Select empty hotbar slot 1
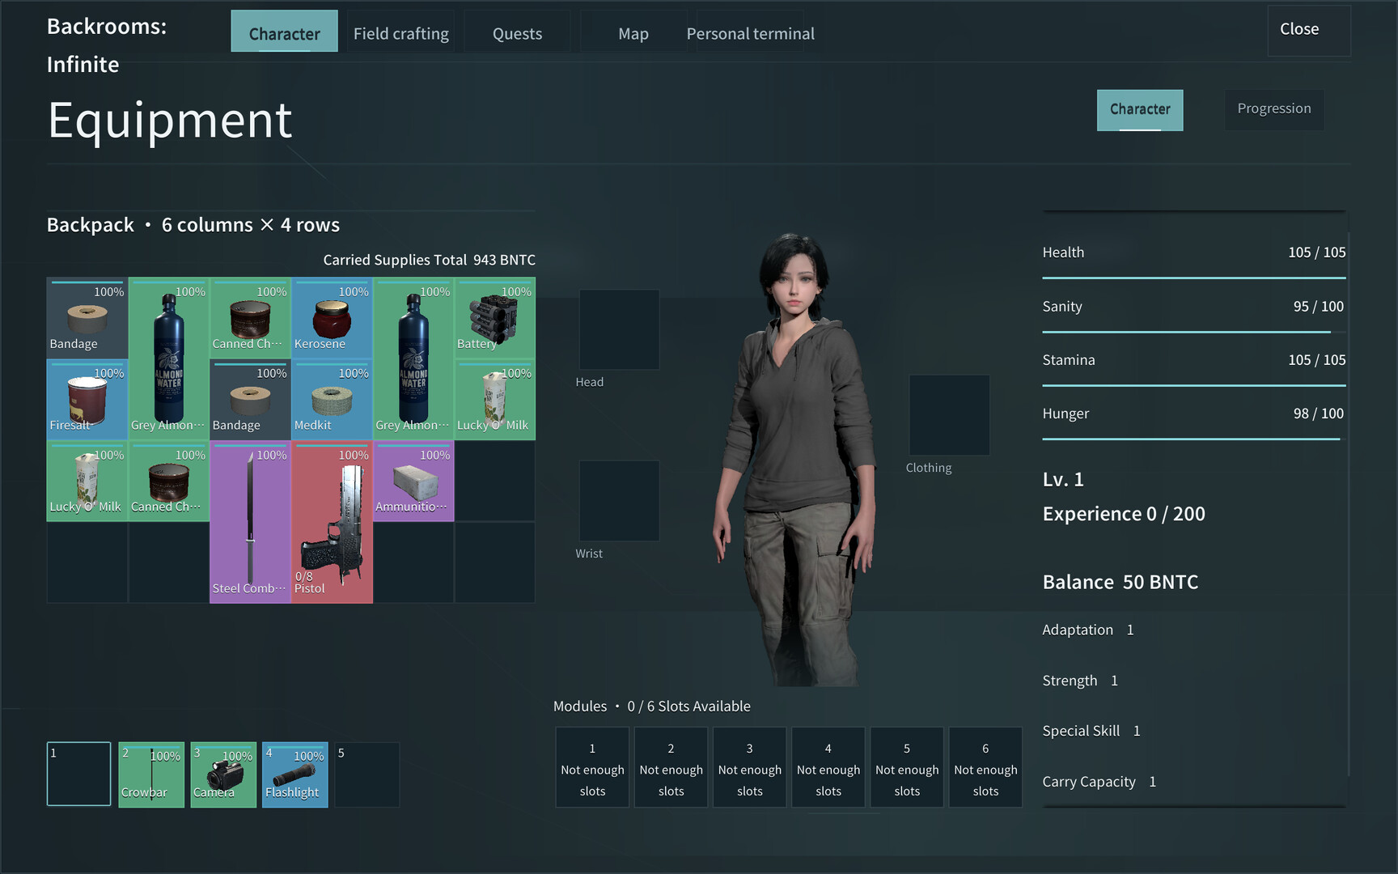 pos(78,774)
